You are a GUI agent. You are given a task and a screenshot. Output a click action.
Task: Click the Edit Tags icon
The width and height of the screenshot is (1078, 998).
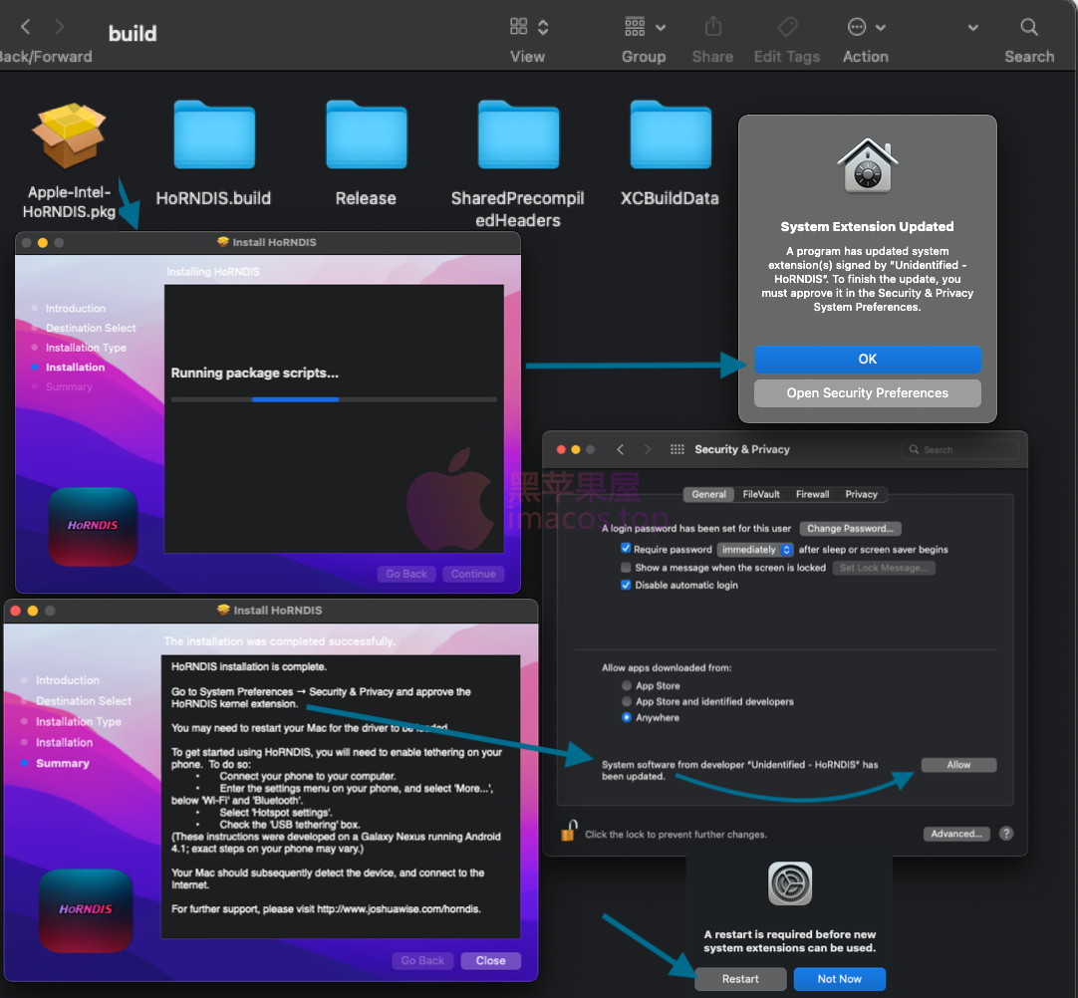787,27
